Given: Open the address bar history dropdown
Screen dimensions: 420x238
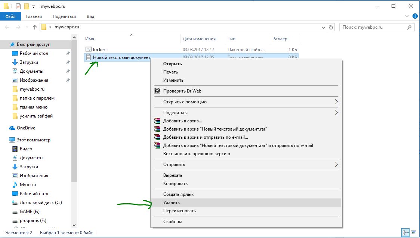Looking at the screenshot, I should pyautogui.click(x=324, y=27).
